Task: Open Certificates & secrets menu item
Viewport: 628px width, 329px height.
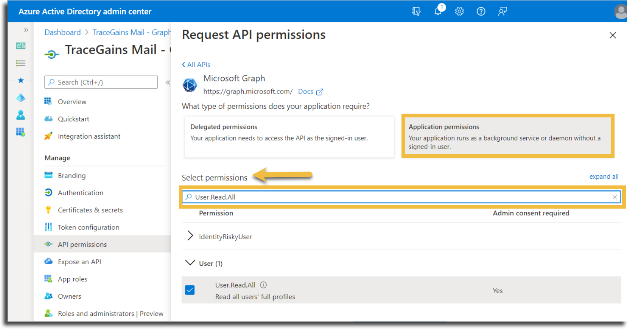Action: coord(90,210)
